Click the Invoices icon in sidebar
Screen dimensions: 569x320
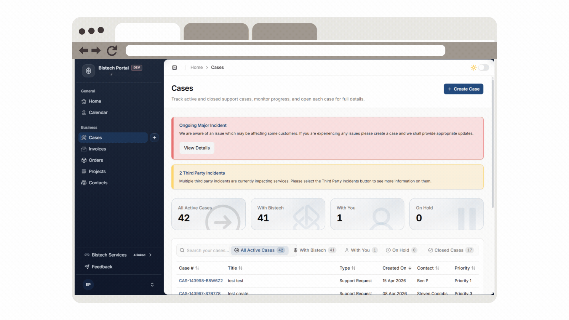coord(84,149)
